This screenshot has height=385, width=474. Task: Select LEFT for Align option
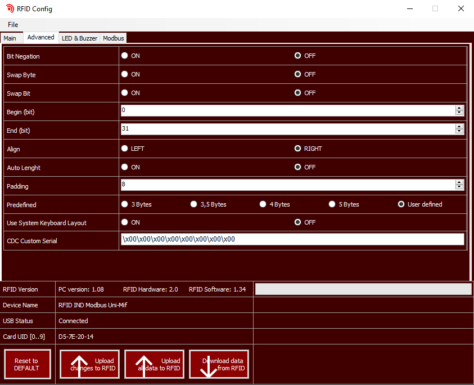click(125, 149)
